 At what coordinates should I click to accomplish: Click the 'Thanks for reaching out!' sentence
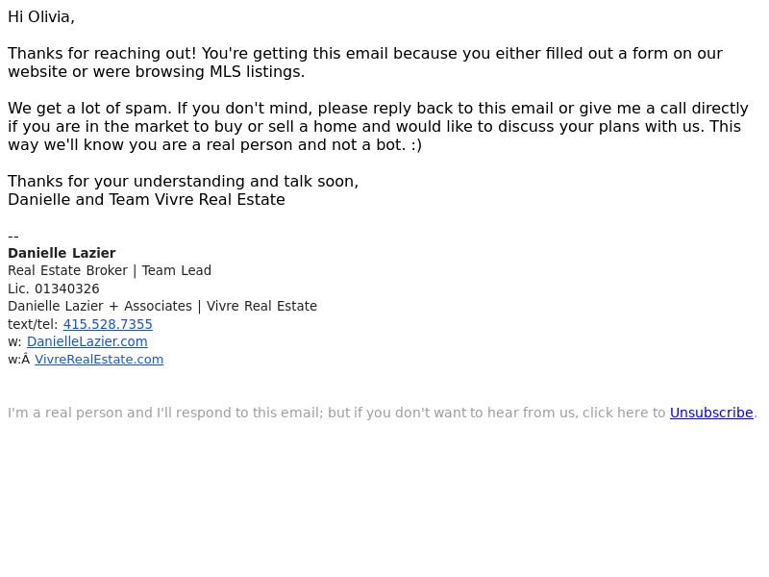point(102,53)
